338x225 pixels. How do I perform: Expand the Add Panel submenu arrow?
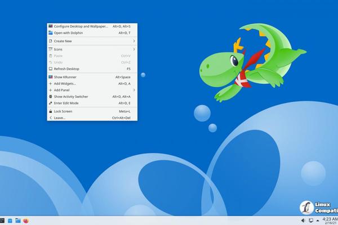tap(134, 90)
